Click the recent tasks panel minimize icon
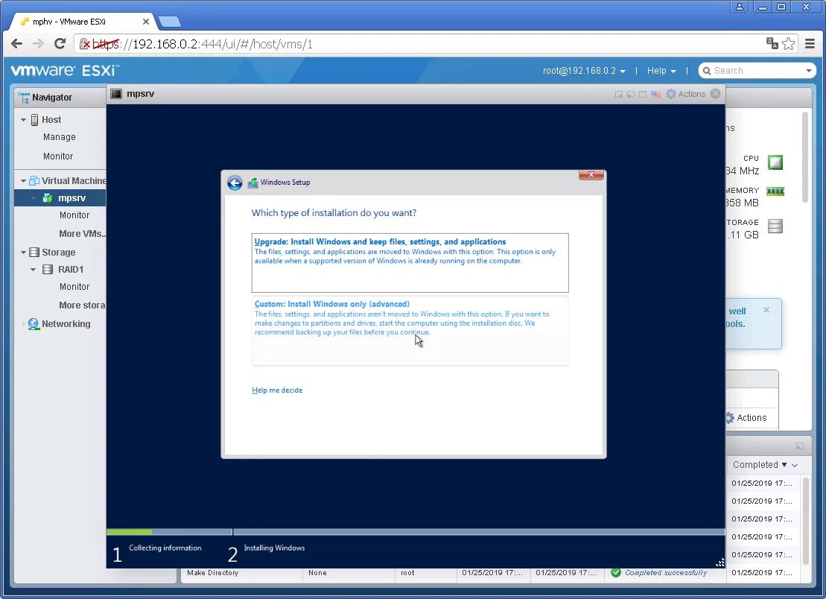 click(x=800, y=446)
